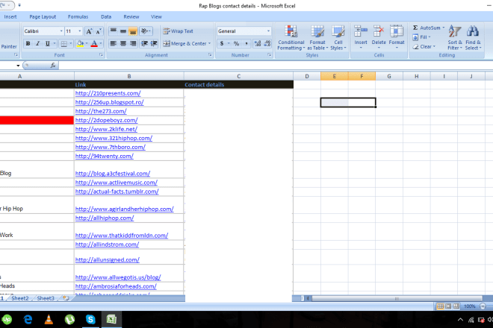The height and width of the screenshot is (328, 493).
Task: Click in the formula bar input
Action: 276,66
